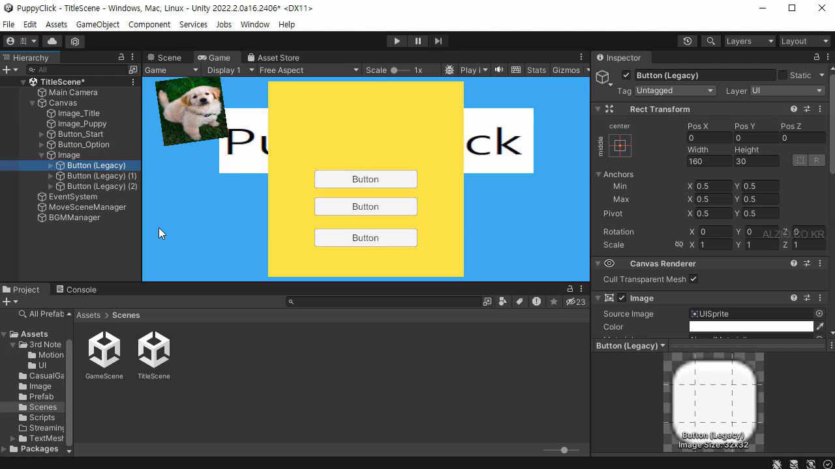835x469 pixels.
Task: Expand Button_Option in the Hierarchy
Action: coord(42,145)
